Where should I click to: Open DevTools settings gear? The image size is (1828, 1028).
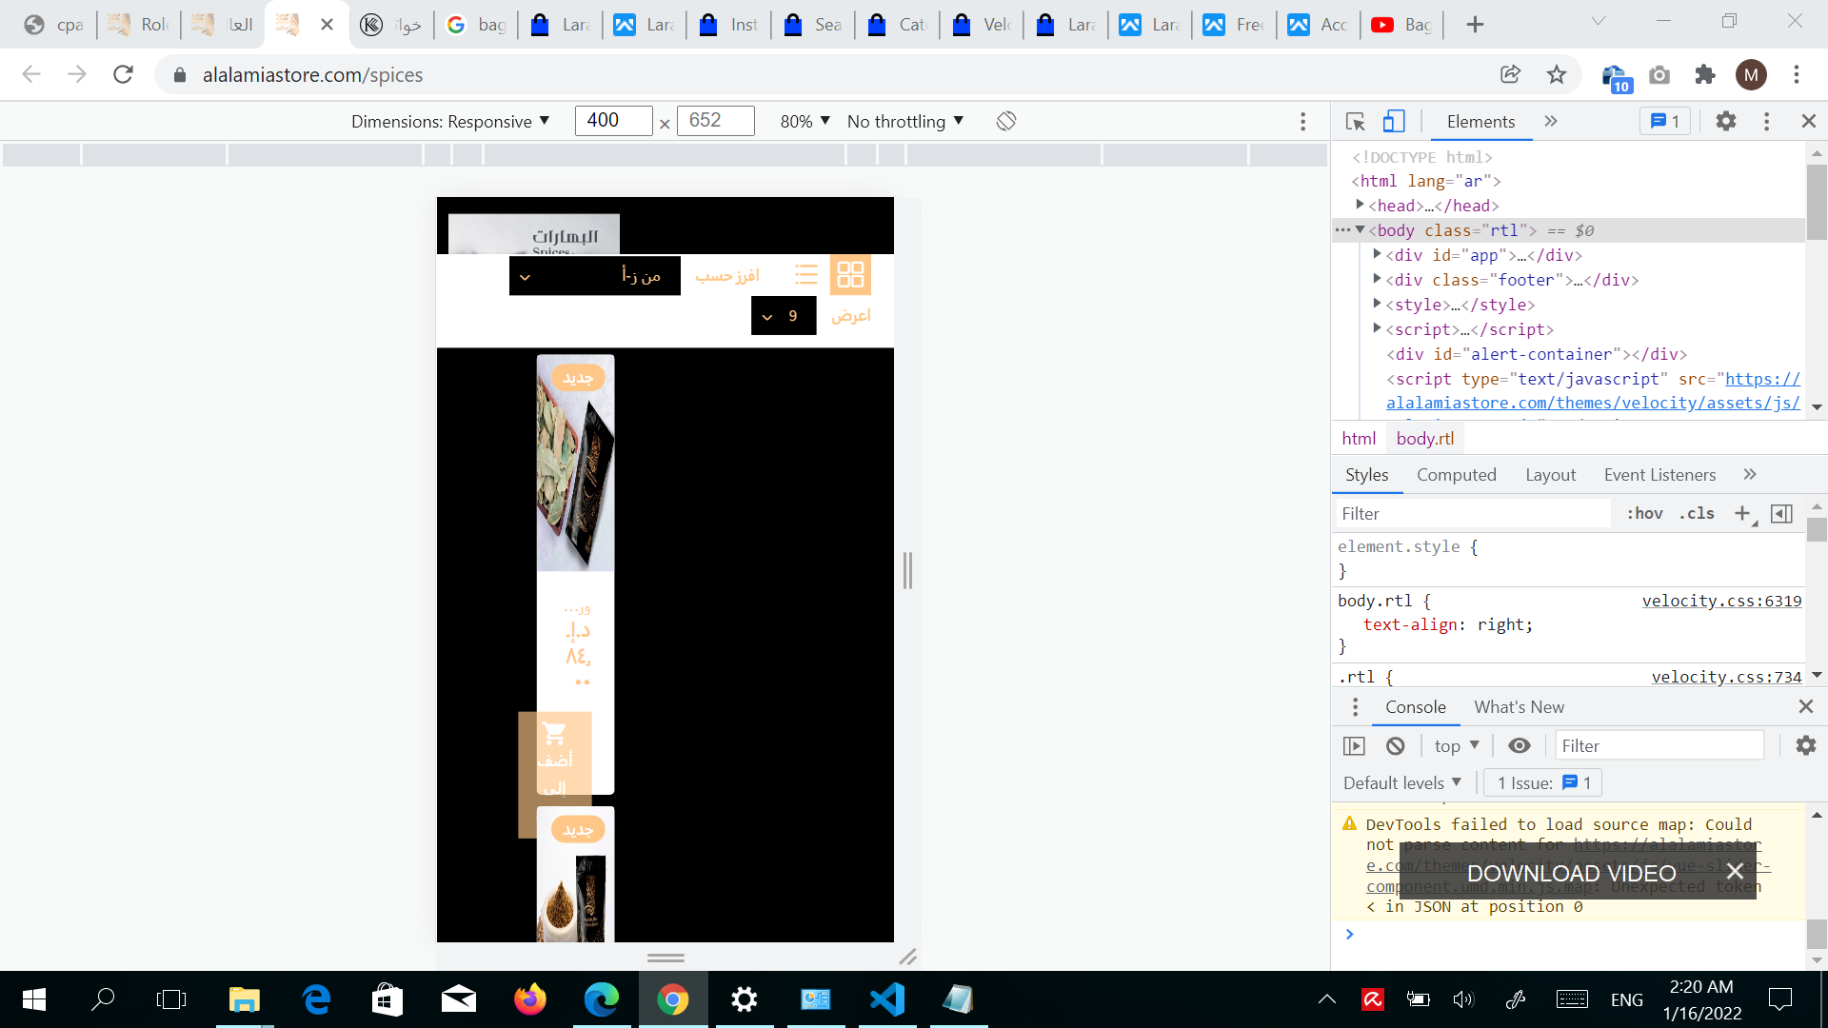point(1726,121)
